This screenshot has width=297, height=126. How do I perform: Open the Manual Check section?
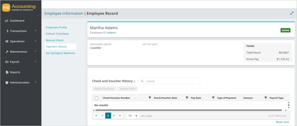54,40
